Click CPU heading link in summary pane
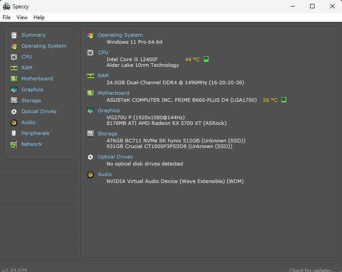The image size is (342, 272). click(103, 52)
